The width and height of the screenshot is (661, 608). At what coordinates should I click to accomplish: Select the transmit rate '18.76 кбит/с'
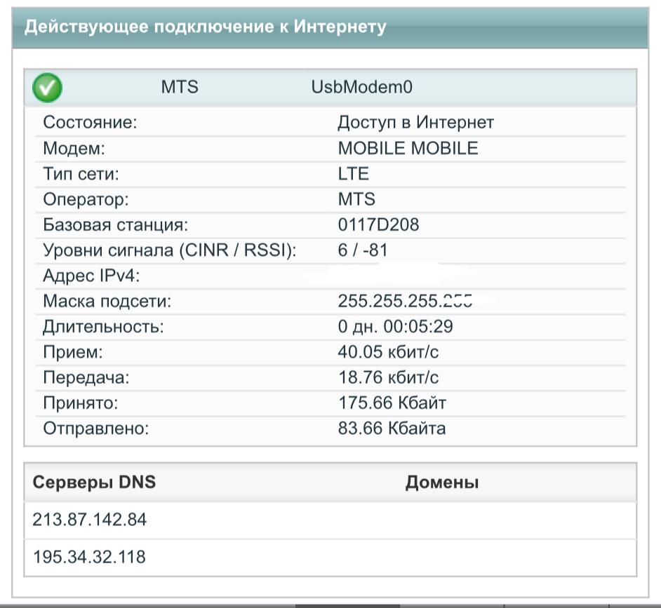(x=388, y=378)
